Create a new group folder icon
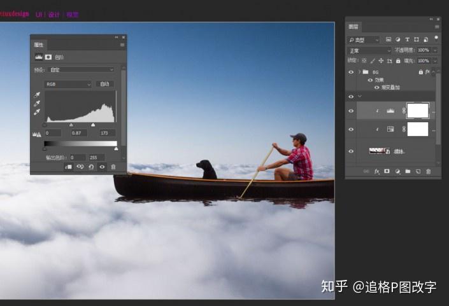 coord(408,171)
